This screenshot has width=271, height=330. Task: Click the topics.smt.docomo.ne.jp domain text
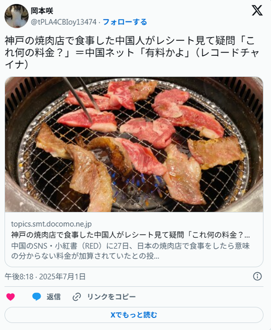[52, 224]
